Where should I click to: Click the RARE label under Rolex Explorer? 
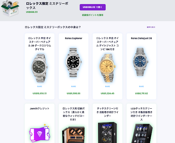(x=73, y=86)
